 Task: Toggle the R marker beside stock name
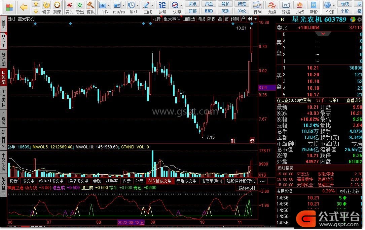click(282, 20)
